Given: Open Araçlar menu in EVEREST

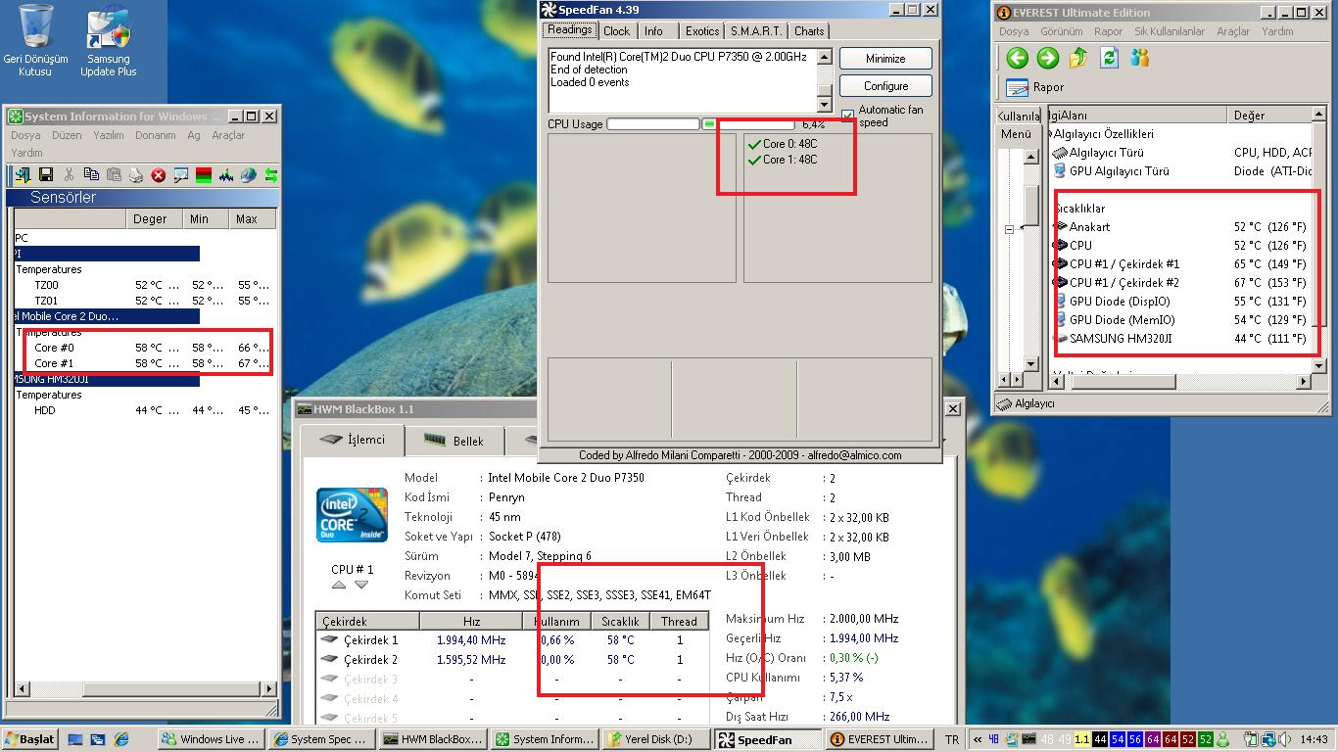Looking at the screenshot, I should pos(1233,31).
